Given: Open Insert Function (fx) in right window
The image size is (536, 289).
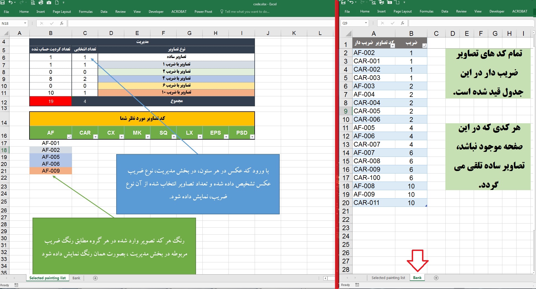Looking at the screenshot, I should (x=403, y=23).
